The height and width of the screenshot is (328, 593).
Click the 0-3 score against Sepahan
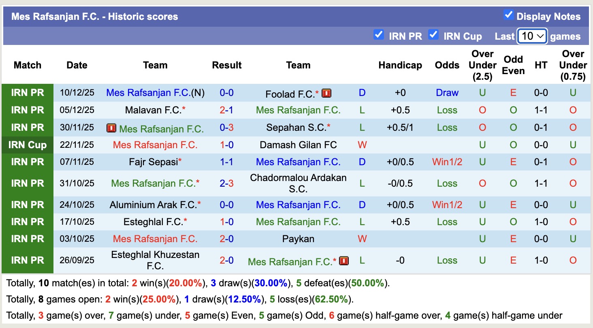(227, 128)
